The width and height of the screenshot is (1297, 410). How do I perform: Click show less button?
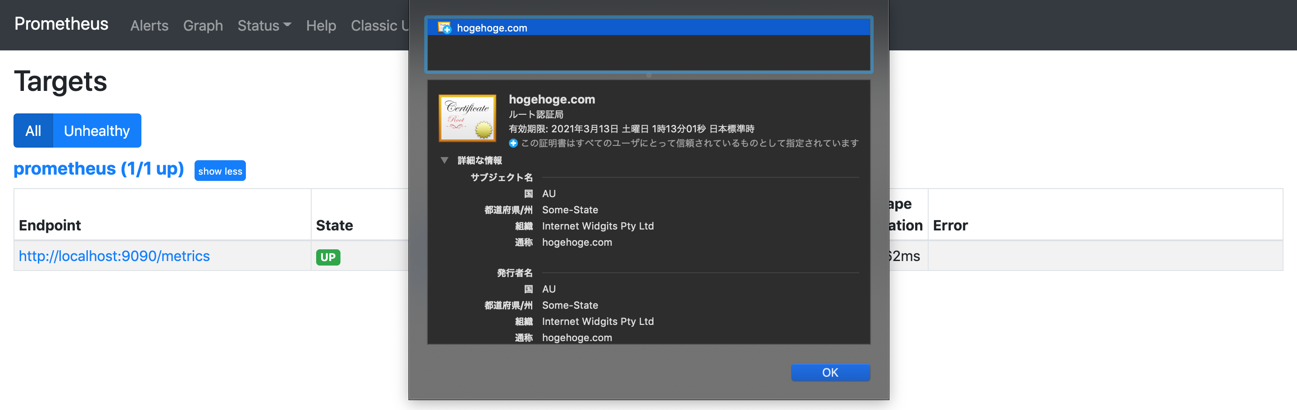(220, 171)
